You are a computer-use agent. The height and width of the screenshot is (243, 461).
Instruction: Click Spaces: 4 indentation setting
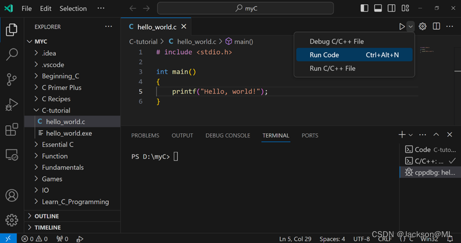332,239
